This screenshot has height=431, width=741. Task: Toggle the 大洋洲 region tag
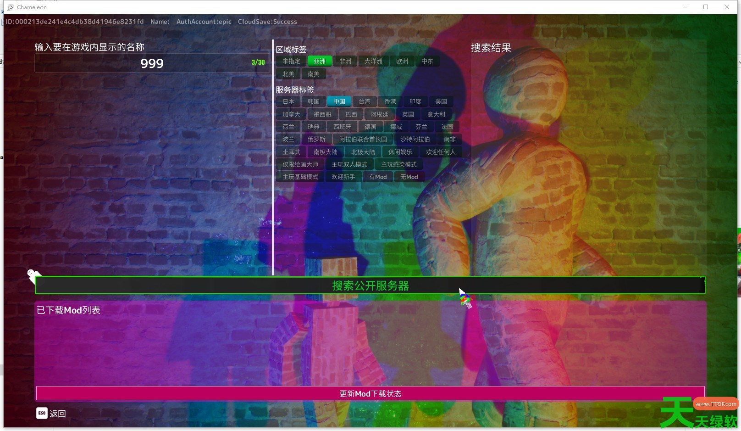[x=373, y=61]
